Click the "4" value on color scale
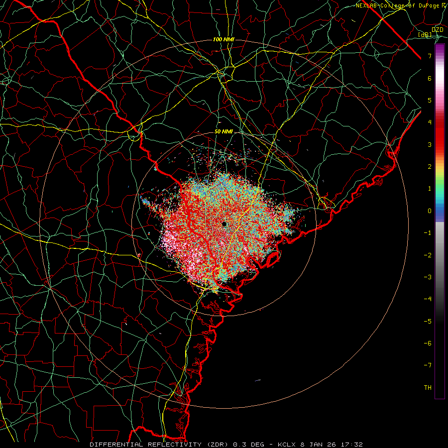The image size is (448, 448). 430,122
